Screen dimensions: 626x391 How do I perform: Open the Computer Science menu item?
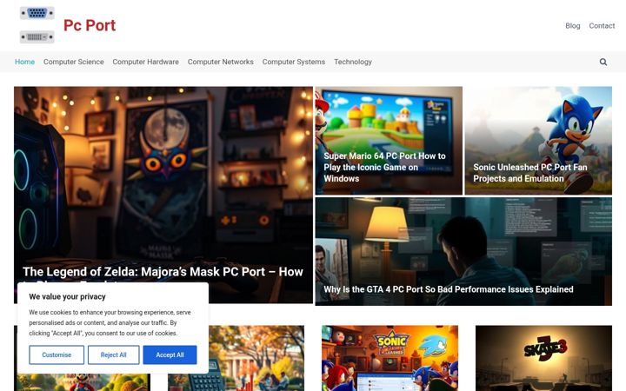73,62
